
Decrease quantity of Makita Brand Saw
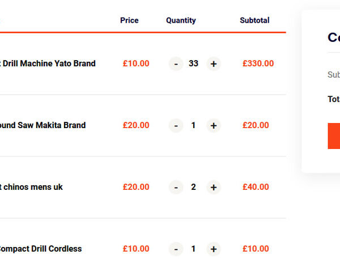(176, 125)
